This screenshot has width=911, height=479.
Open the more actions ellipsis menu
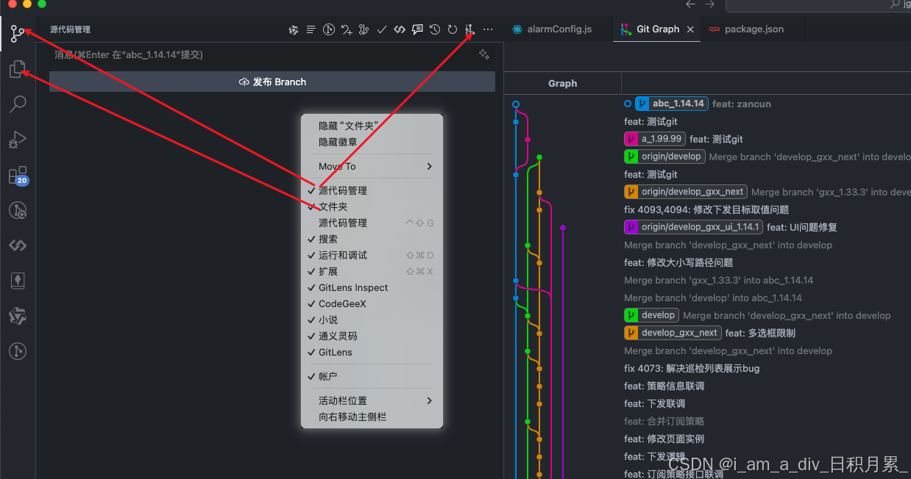(487, 29)
